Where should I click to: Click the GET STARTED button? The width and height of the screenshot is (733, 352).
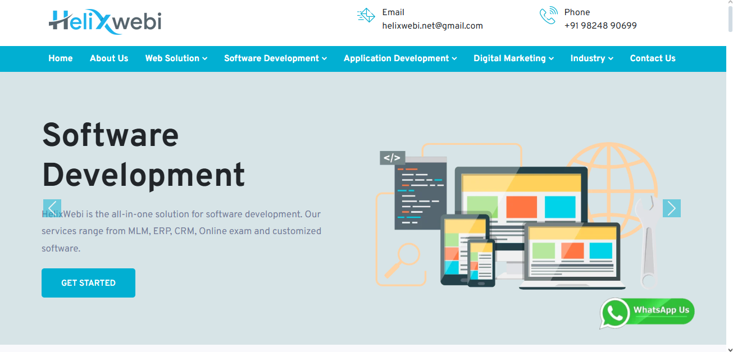[88, 283]
